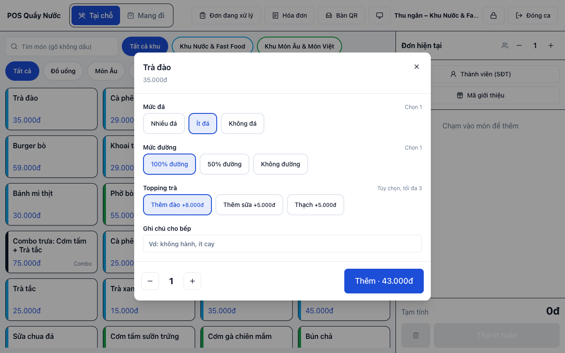Select the Tất cả category chip
565x353 pixels.
[22, 71]
